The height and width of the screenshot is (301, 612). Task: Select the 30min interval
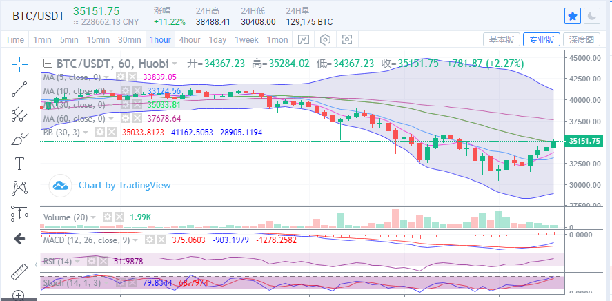coord(130,39)
